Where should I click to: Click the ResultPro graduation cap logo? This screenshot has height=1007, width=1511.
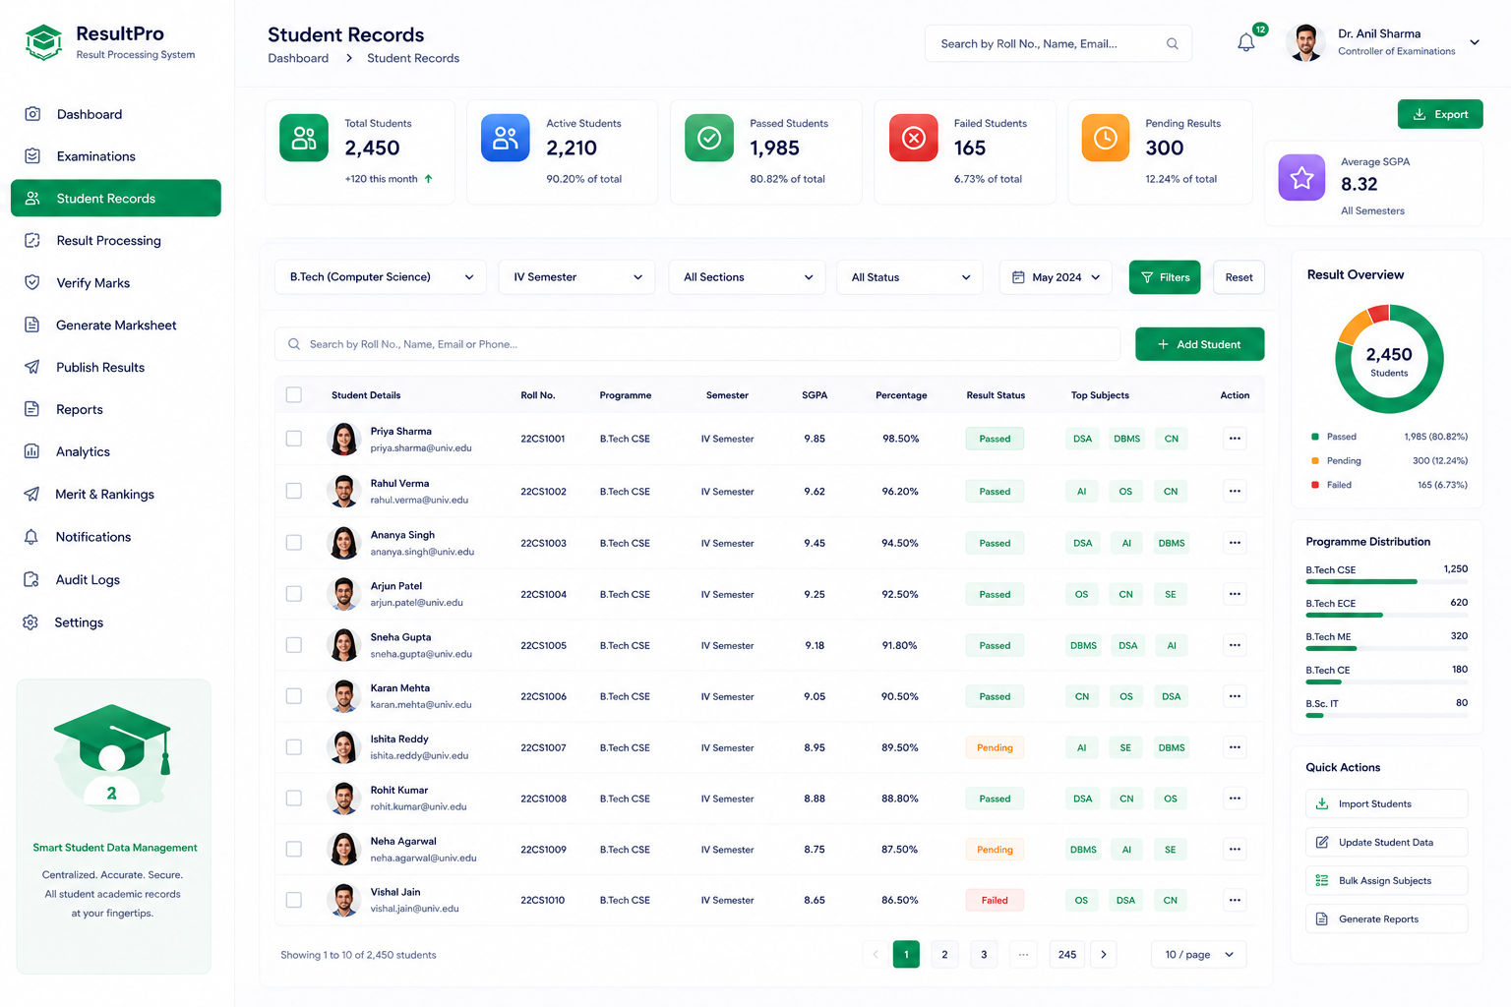pos(43,42)
